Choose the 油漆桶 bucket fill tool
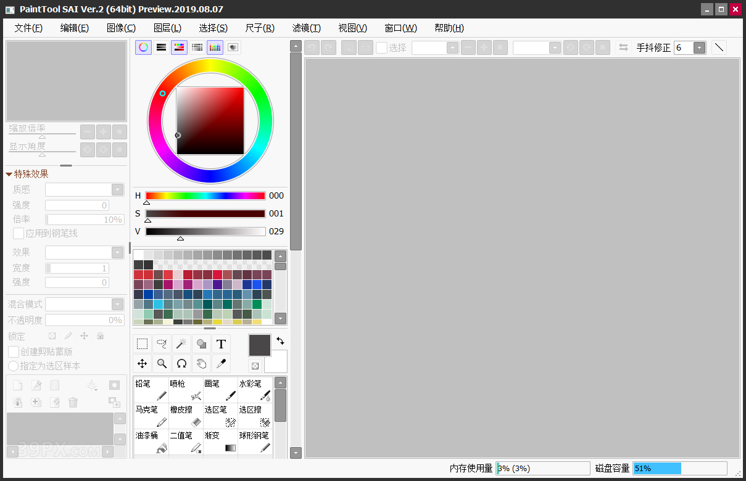 151,442
